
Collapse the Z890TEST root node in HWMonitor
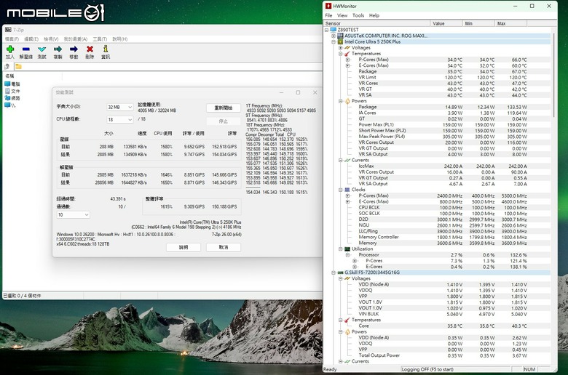click(327, 30)
